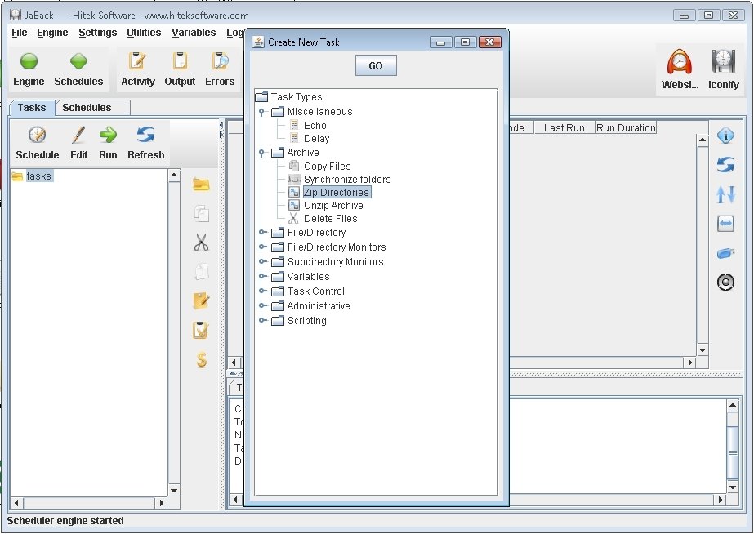Click the blue info icon on right
The width and height of the screenshot is (754, 534).
(x=725, y=136)
